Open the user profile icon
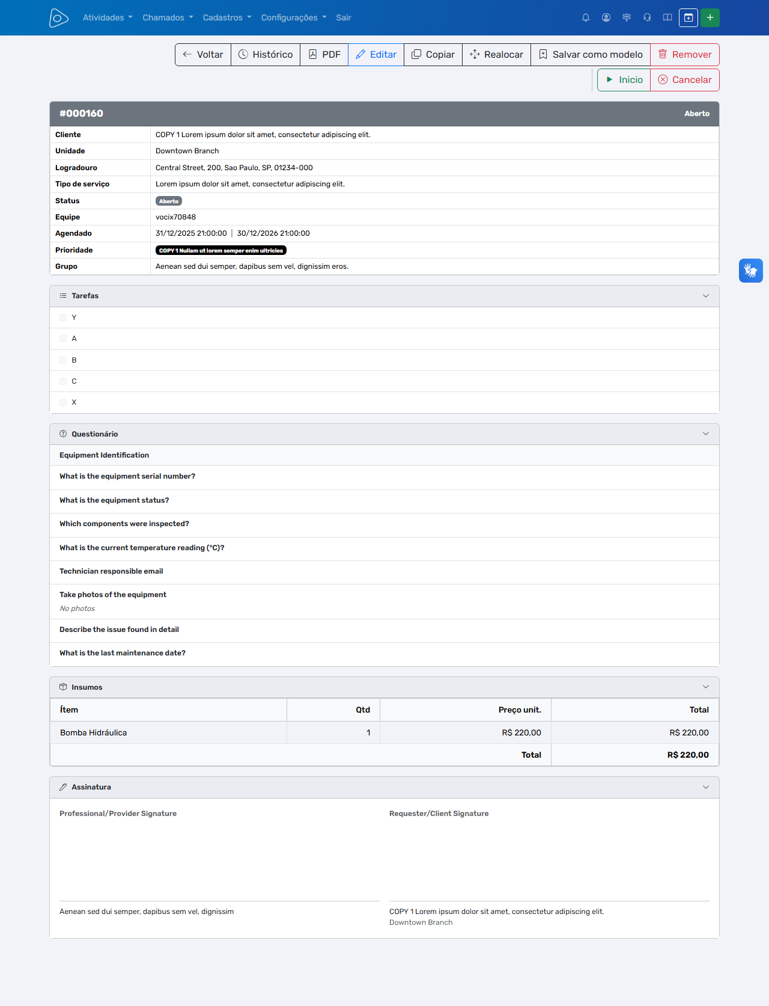The height and width of the screenshot is (1006, 769). (x=606, y=17)
